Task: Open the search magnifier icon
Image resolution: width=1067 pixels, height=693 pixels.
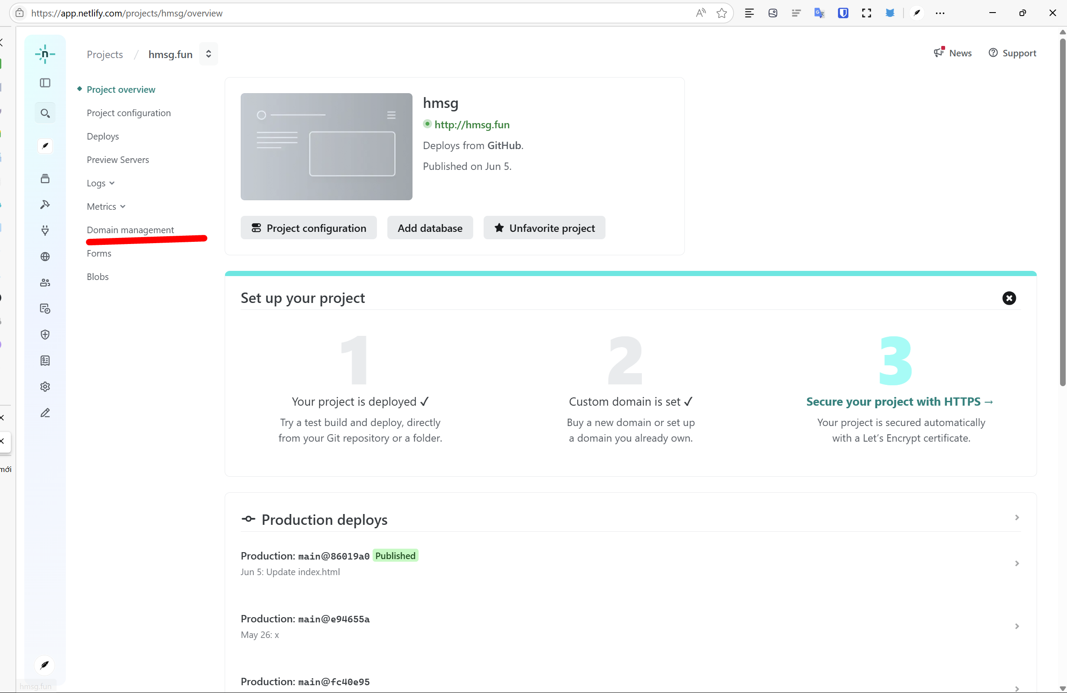Action: tap(45, 114)
